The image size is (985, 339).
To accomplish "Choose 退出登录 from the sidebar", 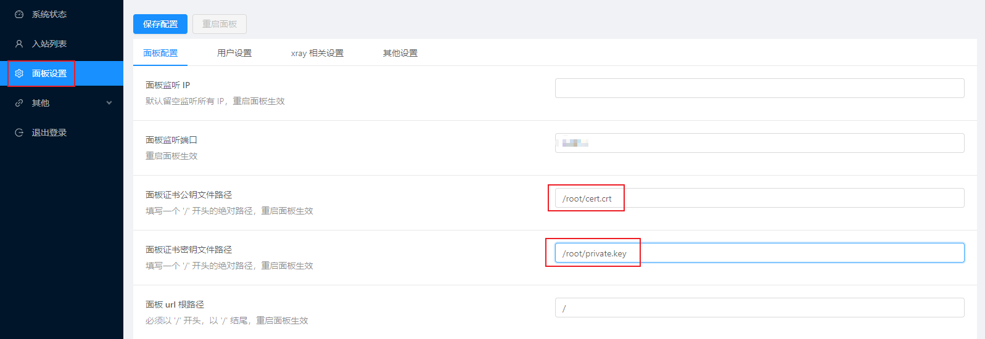I will (x=62, y=133).
